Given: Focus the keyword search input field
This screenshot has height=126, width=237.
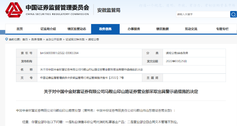Looking at the screenshot, I should coord(203,14).
